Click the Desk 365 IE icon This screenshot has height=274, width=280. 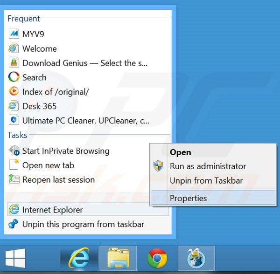pyautogui.click(x=14, y=106)
